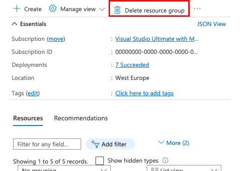Open the three-dot more actions menu
Image resolution: width=240 pixels, height=171 pixels.
pyautogui.click(x=197, y=8)
